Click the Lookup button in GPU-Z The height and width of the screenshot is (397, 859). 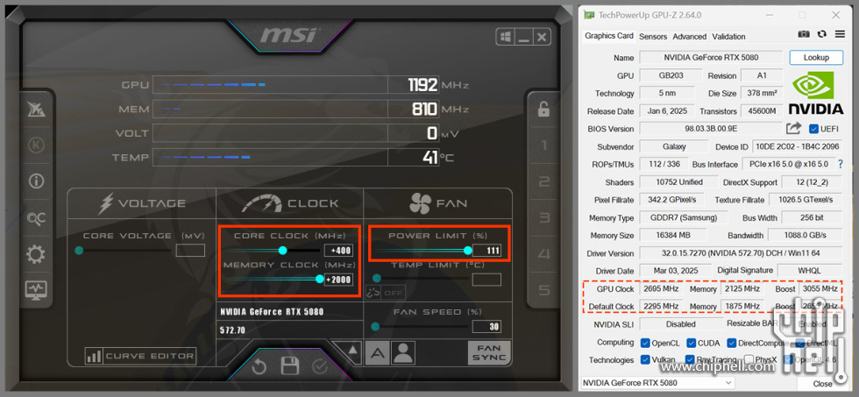click(816, 57)
